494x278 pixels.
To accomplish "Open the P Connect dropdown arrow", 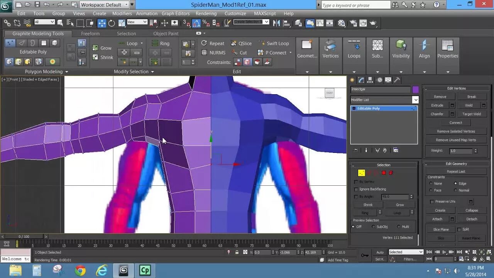I will pos(290,53).
